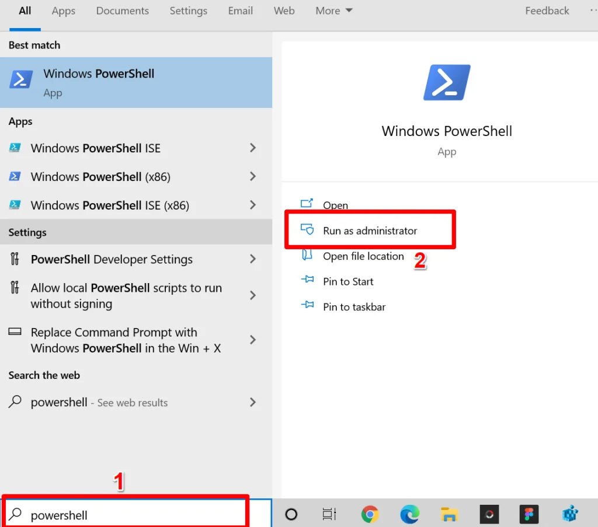Click the search box magnifier icon

[x=16, y=514]
